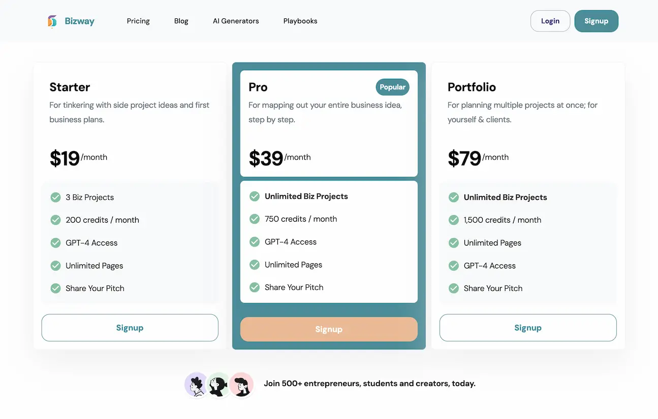Click the Signup button in the header
Viewport: 658px width, 419px height.
pos(596,21)
